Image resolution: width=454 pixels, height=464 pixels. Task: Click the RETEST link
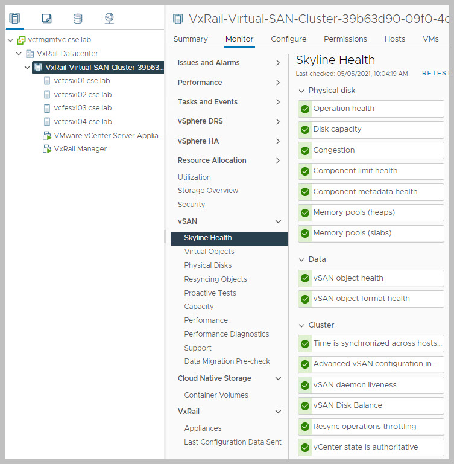coord(435,74)
